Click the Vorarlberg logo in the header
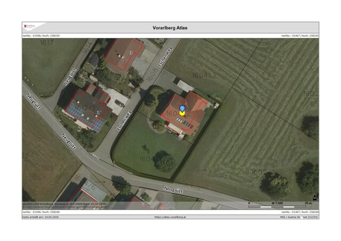The height and width of the screenshot is (241, 341). [x=29, y=26]
